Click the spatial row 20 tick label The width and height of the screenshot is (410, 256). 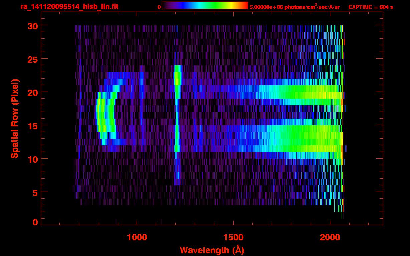point(32,92)
